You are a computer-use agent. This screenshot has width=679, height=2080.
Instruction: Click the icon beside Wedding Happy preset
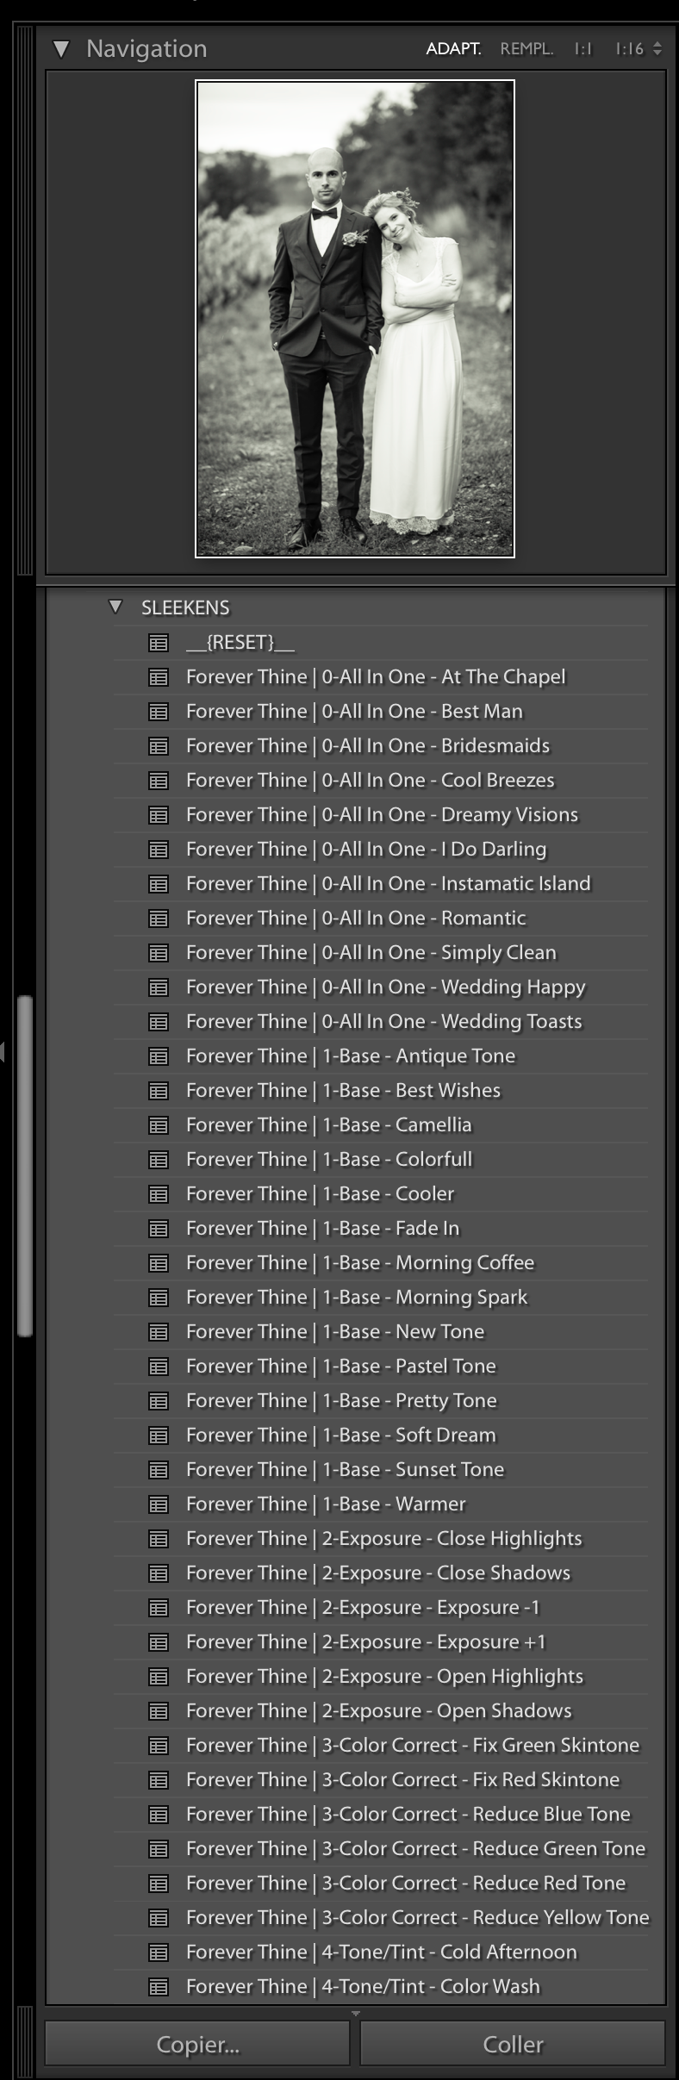(159, 987)
